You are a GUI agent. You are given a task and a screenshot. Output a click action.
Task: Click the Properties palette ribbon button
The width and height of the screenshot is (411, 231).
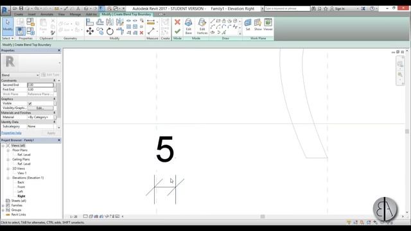[x=20, y=31]
